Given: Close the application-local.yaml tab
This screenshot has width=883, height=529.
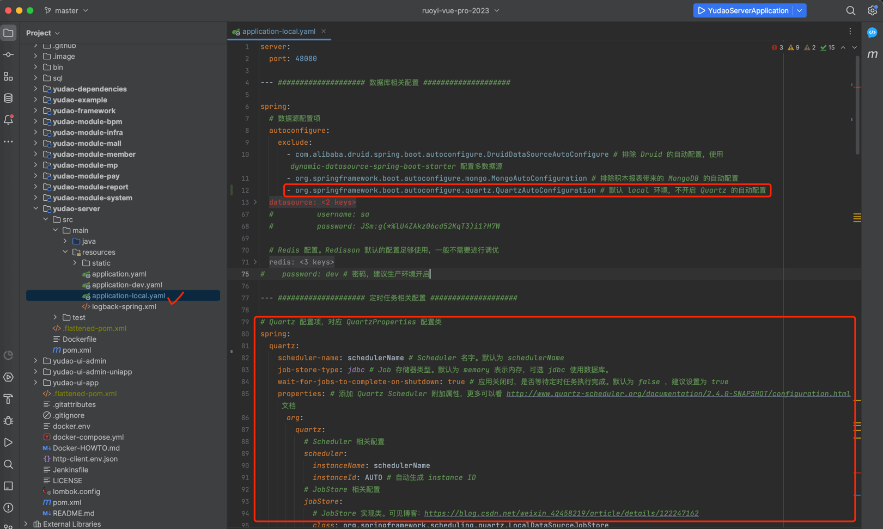Looking at the screenshot, I should (x=324, y=32).
